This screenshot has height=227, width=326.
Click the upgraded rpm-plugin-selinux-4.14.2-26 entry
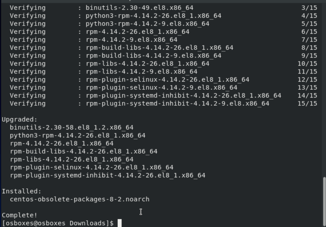92,167
